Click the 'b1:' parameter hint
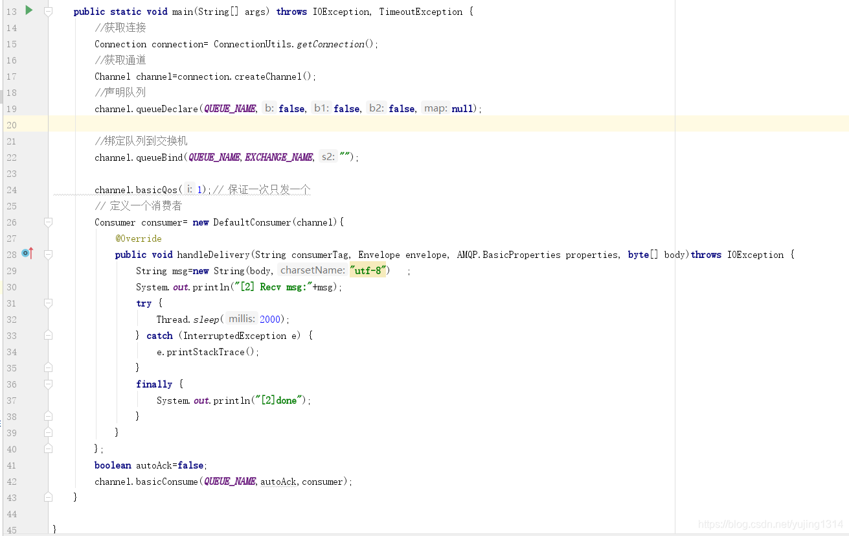 (x=321, y=108)
